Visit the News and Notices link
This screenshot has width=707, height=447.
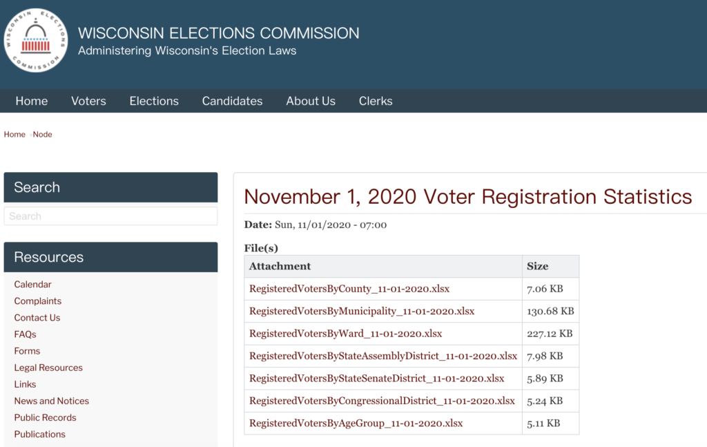click(52, 401)
